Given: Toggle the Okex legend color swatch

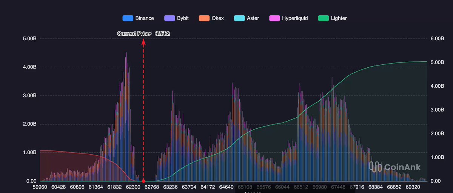Looking at the screenshot, I should coord(204,18).
